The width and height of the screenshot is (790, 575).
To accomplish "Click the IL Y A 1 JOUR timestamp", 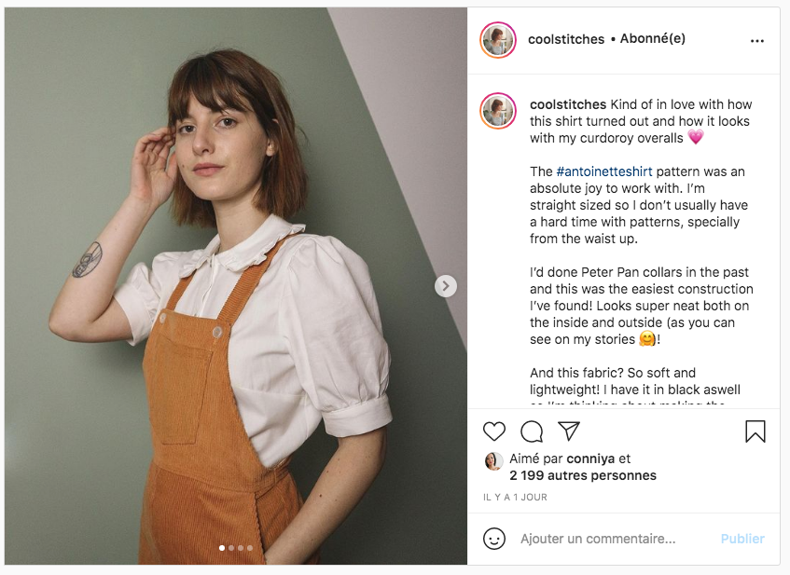I will [x=515, y=498].
